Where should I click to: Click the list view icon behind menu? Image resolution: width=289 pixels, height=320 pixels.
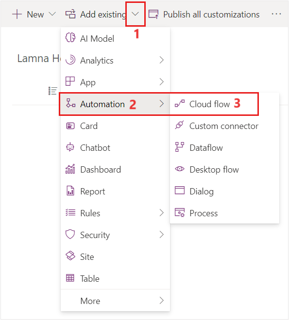53,91
